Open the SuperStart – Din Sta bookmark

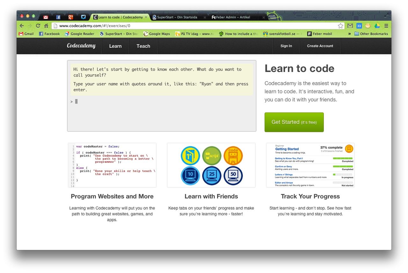[119, 34]
